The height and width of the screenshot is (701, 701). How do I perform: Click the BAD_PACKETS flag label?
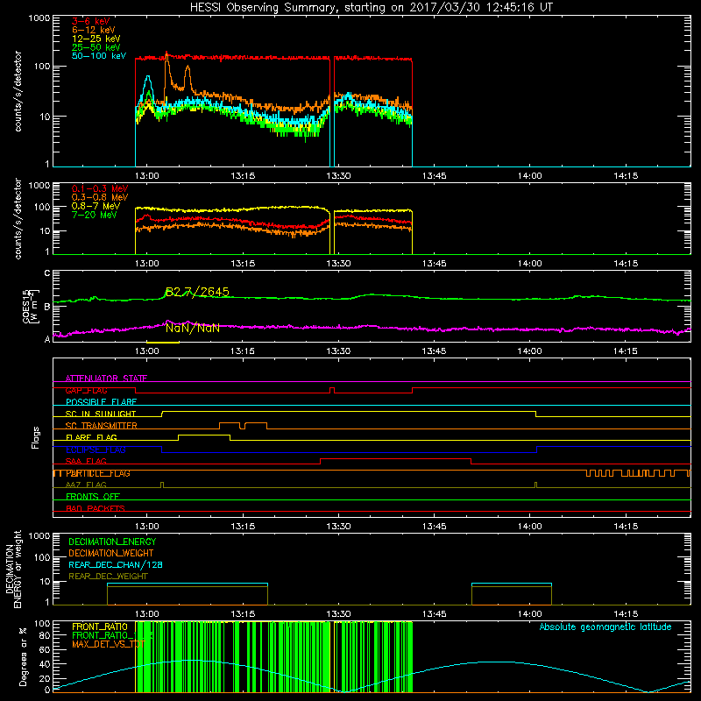[96, 508]
